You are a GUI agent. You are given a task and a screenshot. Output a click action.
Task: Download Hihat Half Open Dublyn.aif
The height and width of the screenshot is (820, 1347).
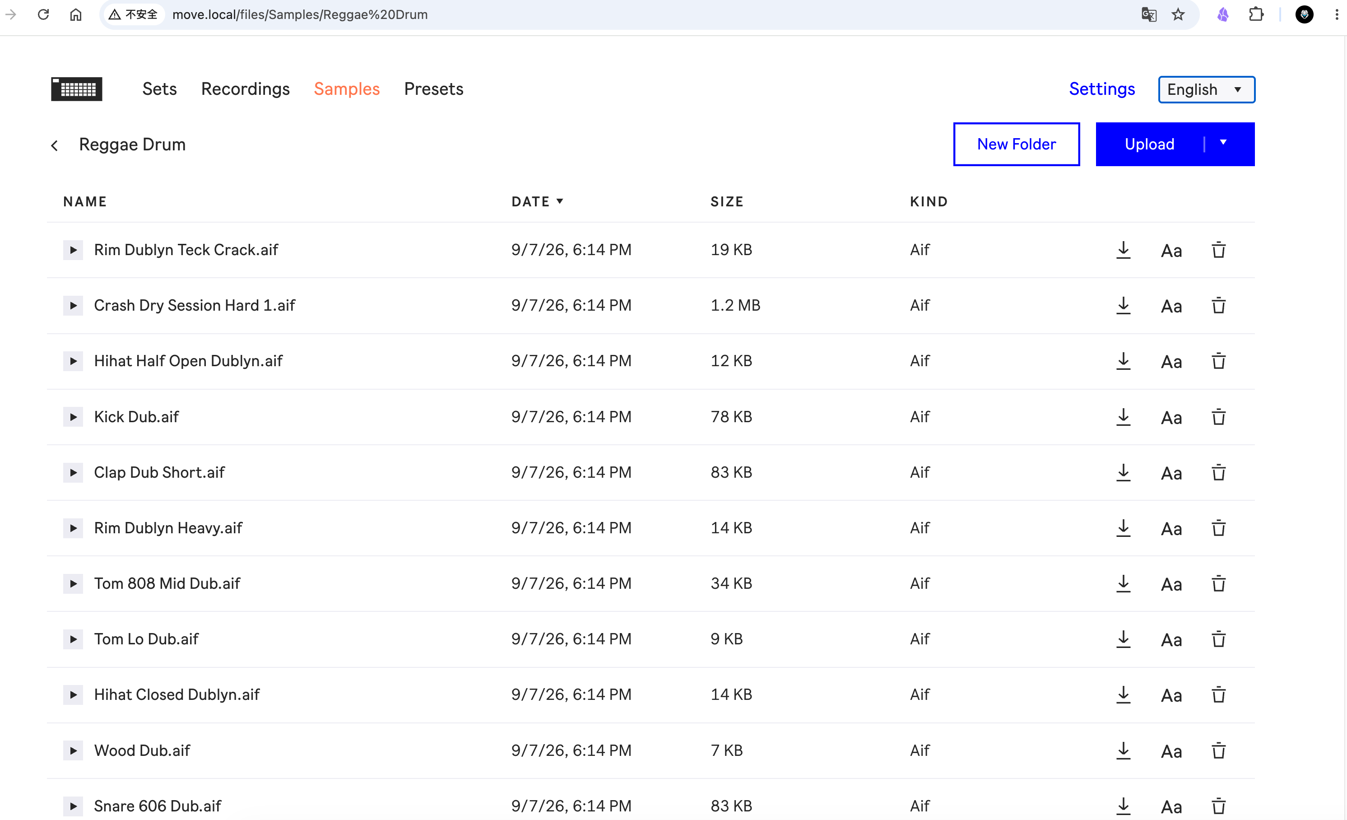[x=1124, y=361]
